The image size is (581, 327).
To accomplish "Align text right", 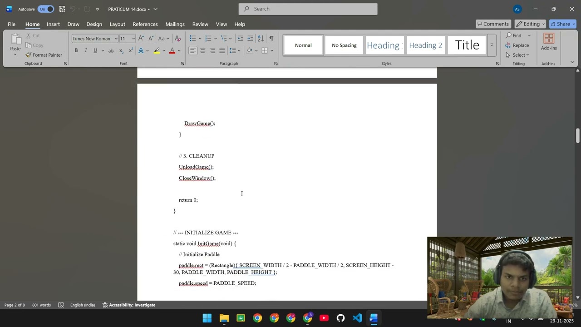I will pyautogui.click(x=212, y=50).
